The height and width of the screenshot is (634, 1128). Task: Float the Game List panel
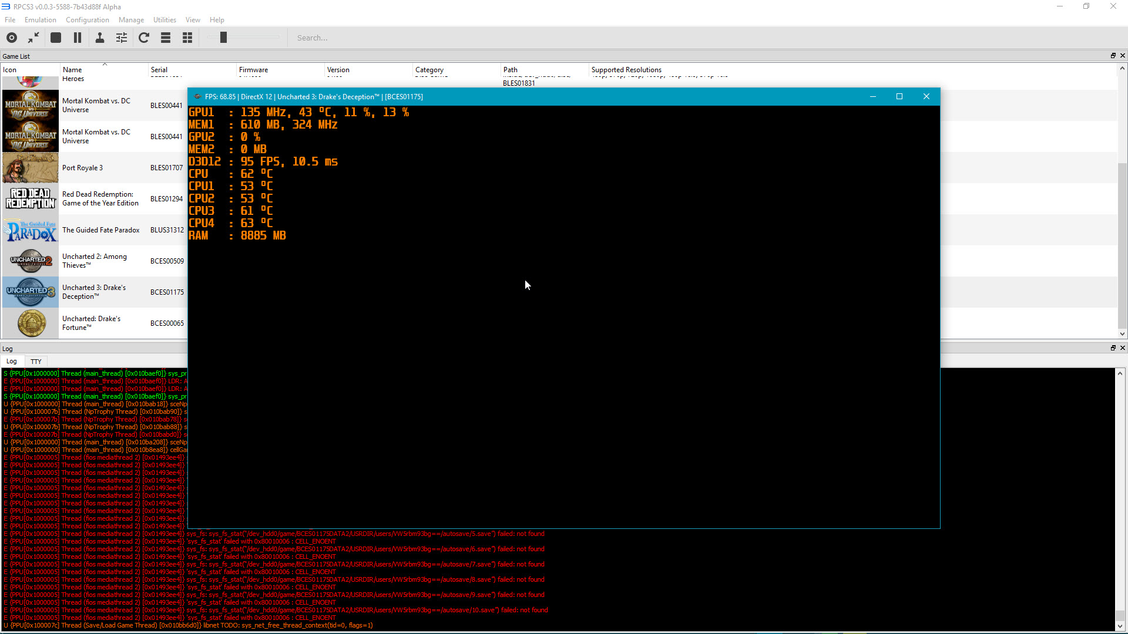[1113, 56]
